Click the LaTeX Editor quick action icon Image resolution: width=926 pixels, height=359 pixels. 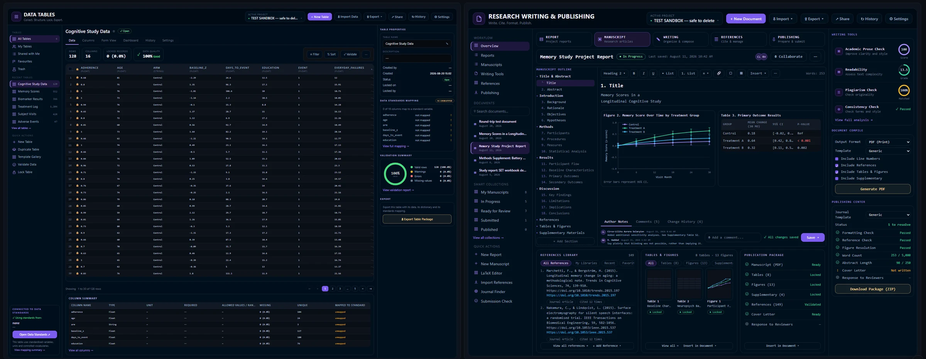(476, 273)
